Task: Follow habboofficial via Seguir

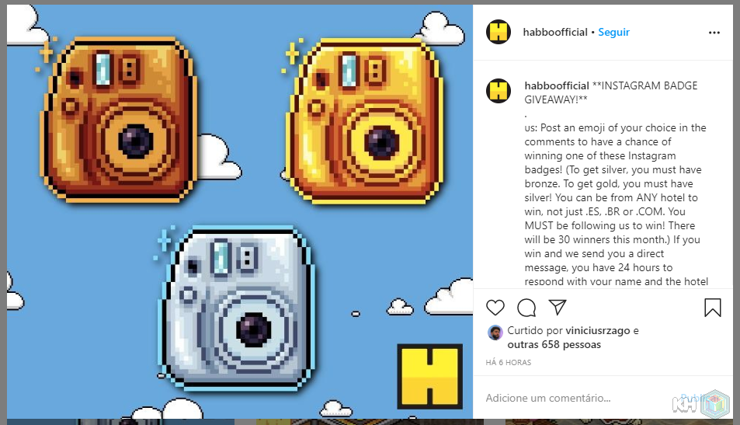Action: (x=613, y=32)
